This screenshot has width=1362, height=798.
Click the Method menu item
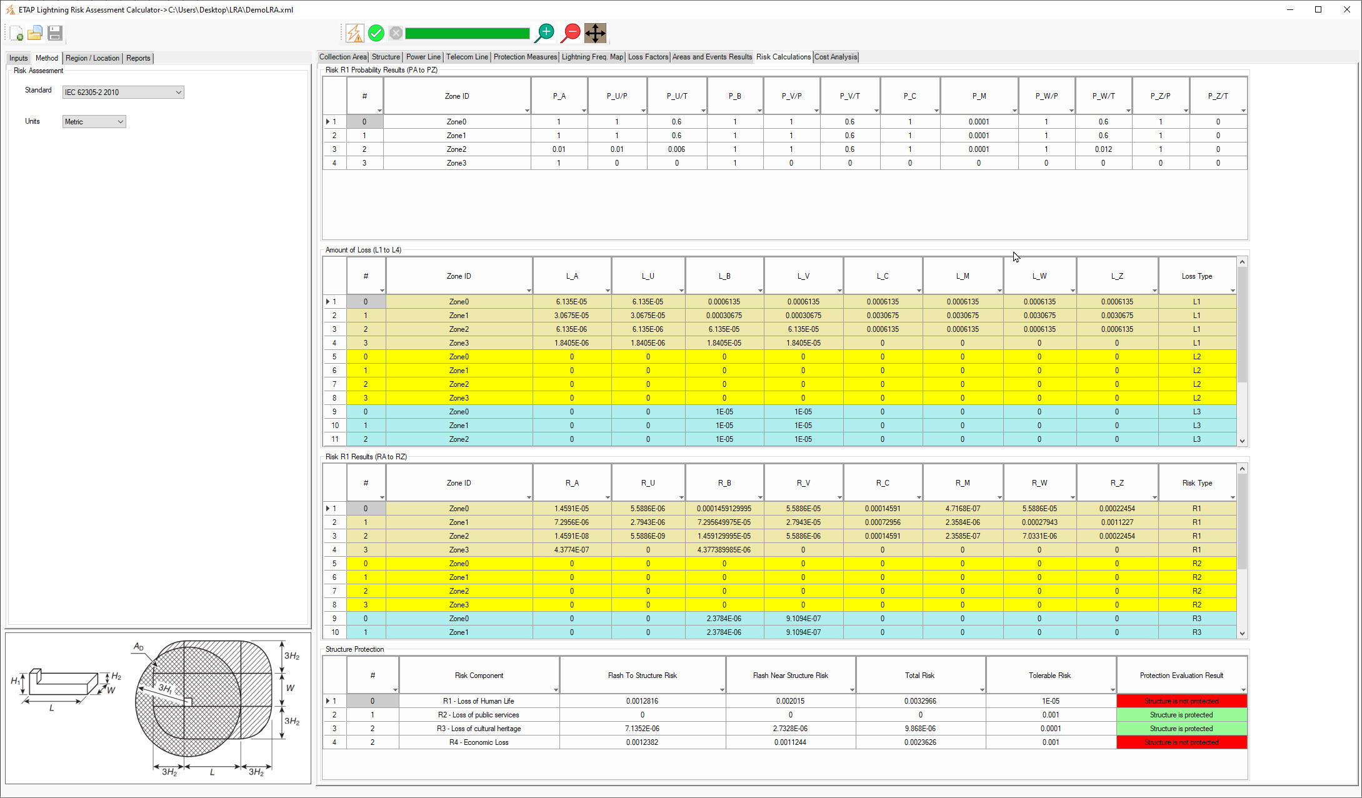(x=46, y=58)
